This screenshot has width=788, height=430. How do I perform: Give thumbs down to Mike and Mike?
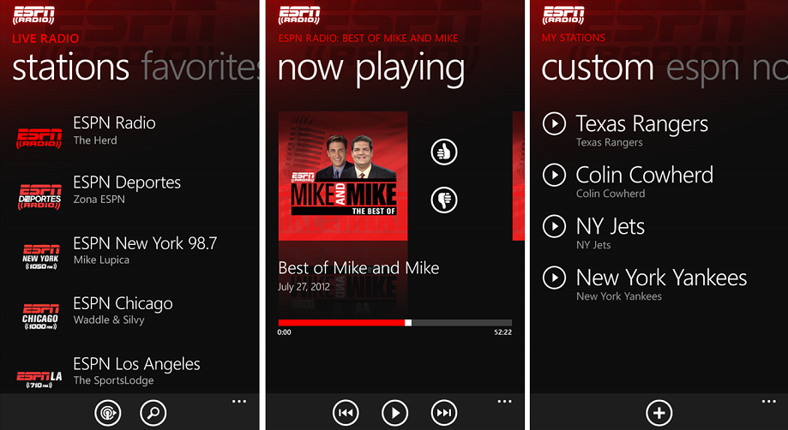click(x=444, y=200)
